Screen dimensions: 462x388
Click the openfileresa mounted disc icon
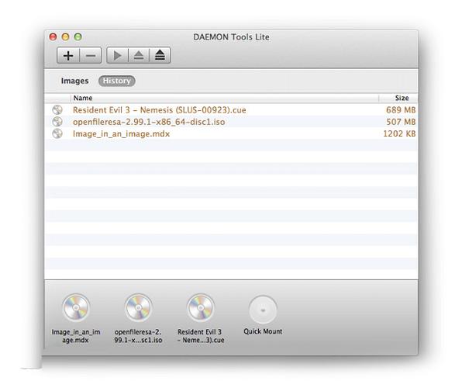pos(138,307)
